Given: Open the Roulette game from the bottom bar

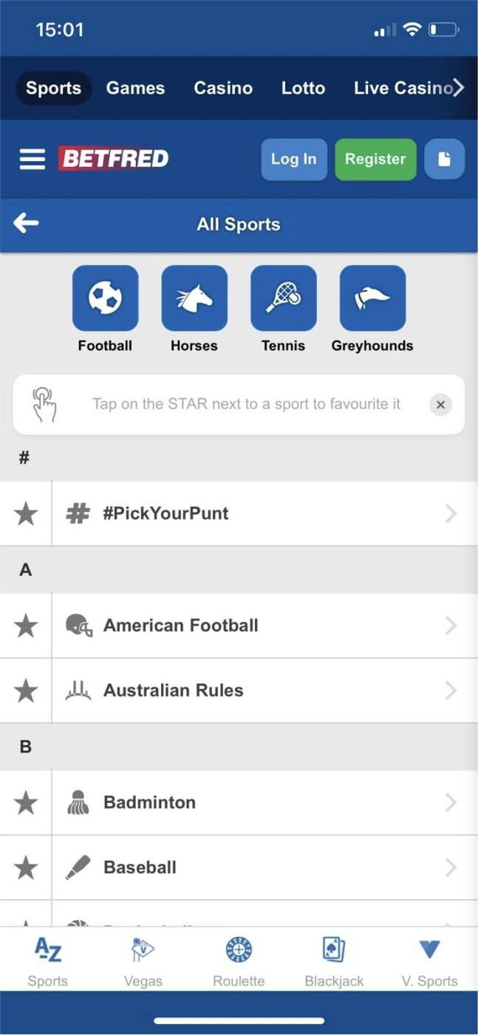Looking at the screenshot, I should pyautogui.click(x=238, y=959).
